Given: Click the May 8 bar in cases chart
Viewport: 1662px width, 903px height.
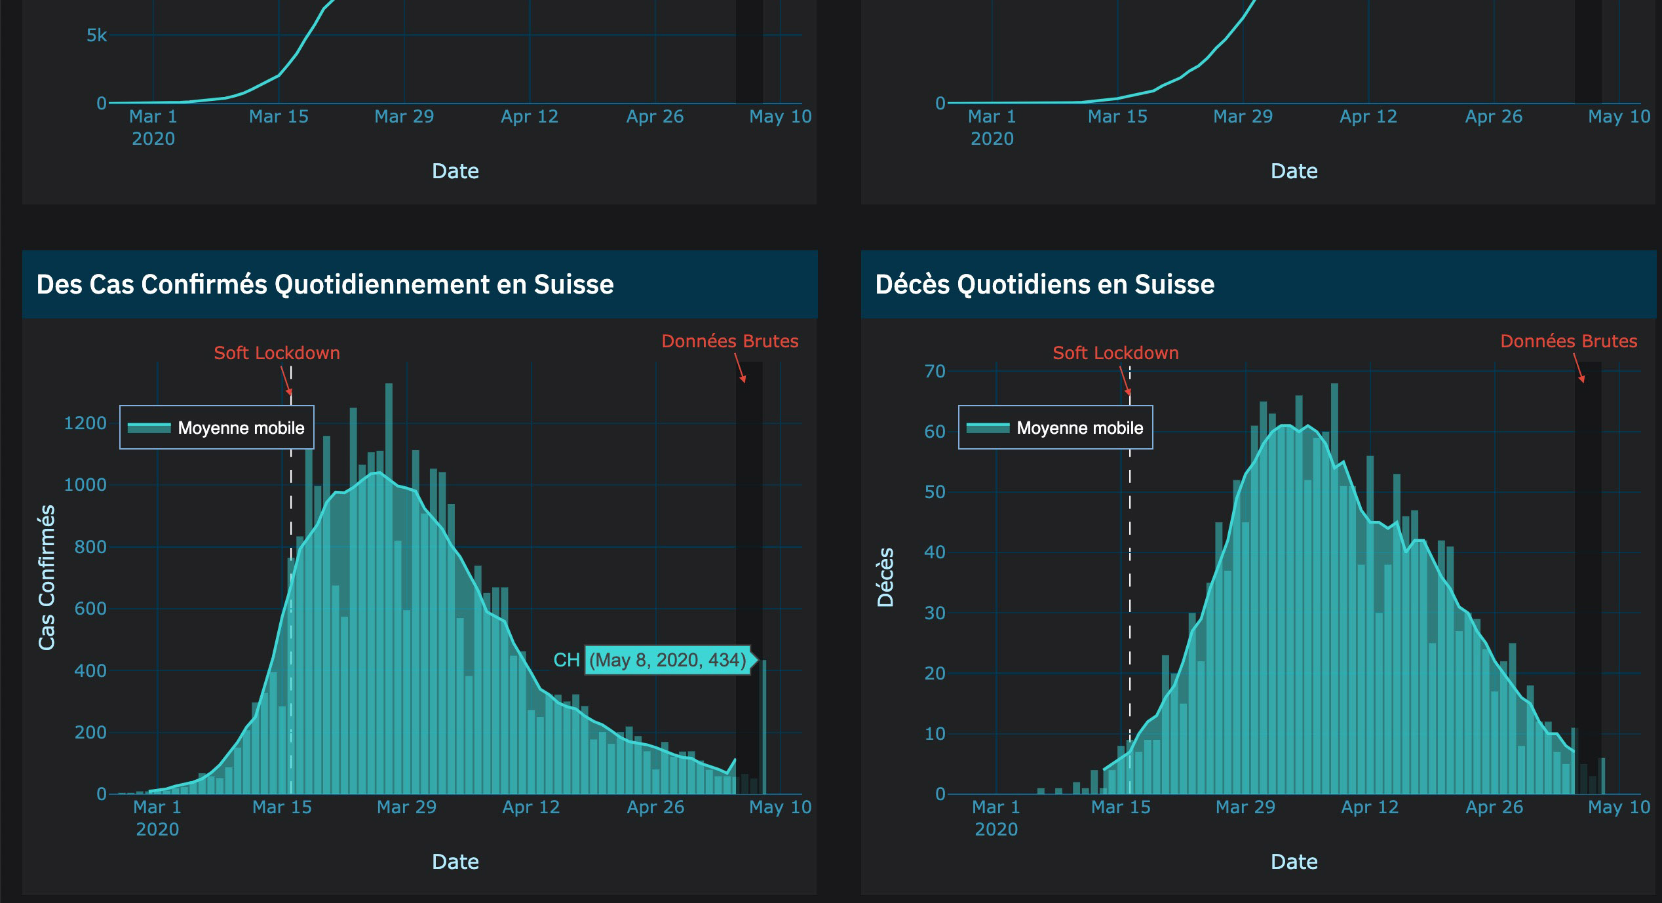Looking at the screenshot, I should pyautogui.click(x=763, y=727).
